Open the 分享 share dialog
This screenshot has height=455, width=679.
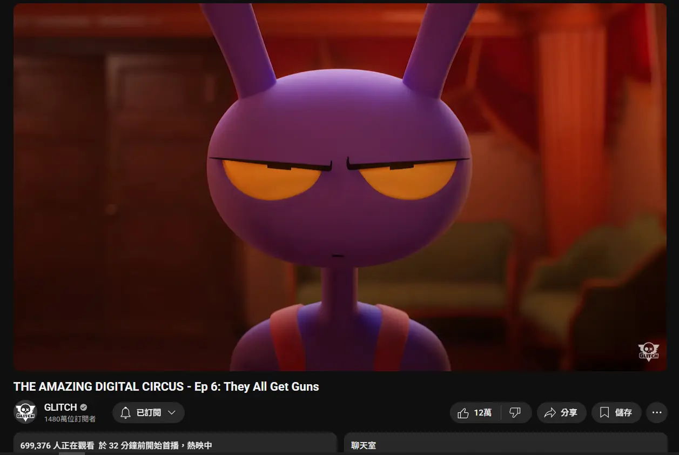[x=561, y=413]
